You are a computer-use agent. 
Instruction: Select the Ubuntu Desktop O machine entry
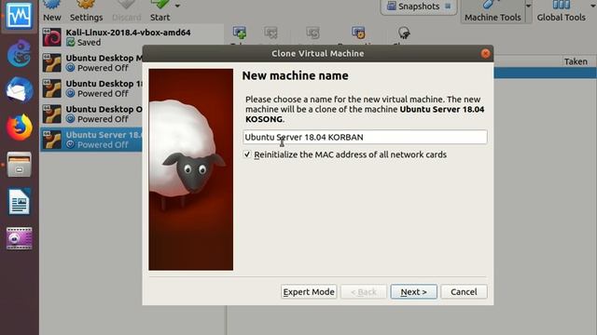tap(91, 114)
